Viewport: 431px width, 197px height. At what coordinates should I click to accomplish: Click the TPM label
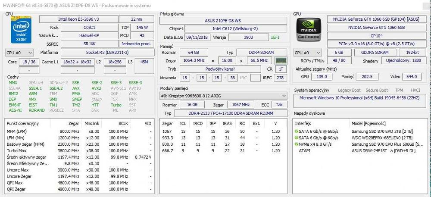tap(399, 90)
